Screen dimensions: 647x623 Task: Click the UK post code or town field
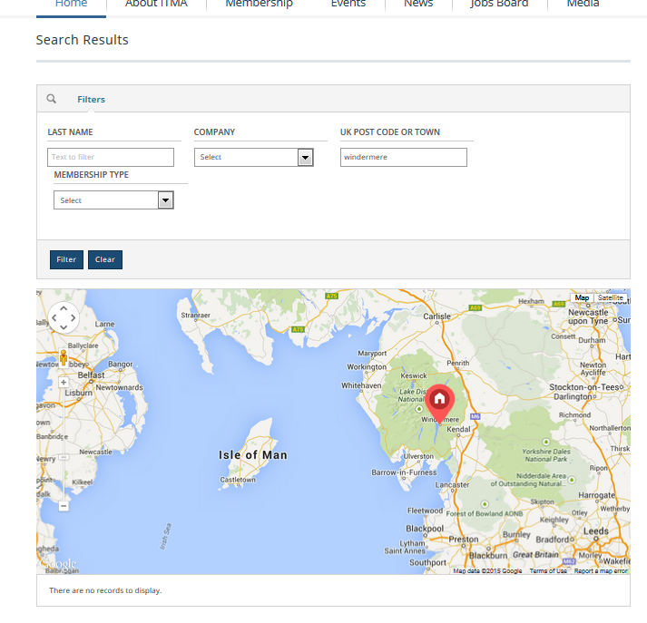coord(404,157)
